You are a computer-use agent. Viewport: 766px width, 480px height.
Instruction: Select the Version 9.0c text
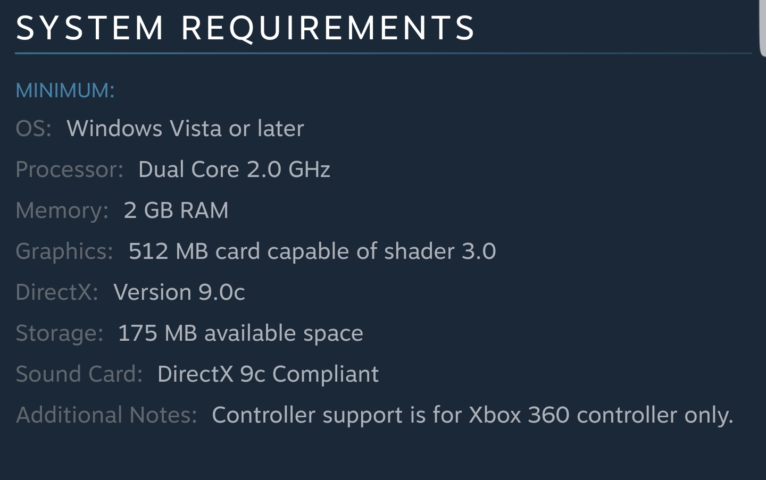(x=179, y=292)
